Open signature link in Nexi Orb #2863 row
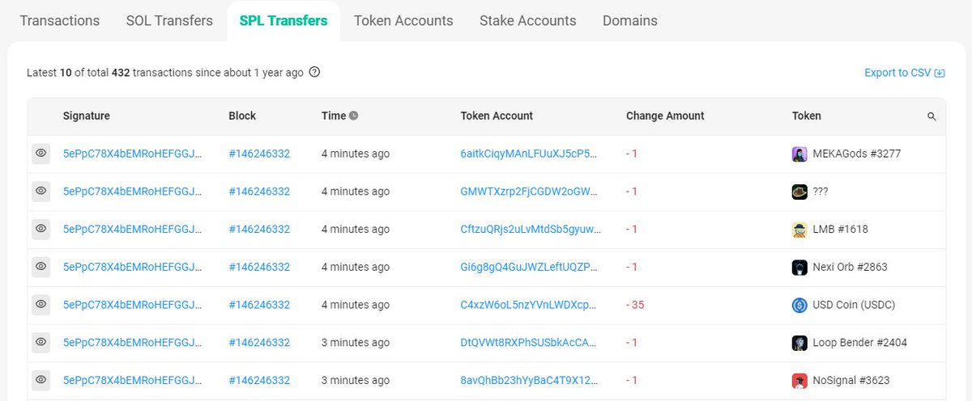The image size is (972, 401). [x=133, y=267]
